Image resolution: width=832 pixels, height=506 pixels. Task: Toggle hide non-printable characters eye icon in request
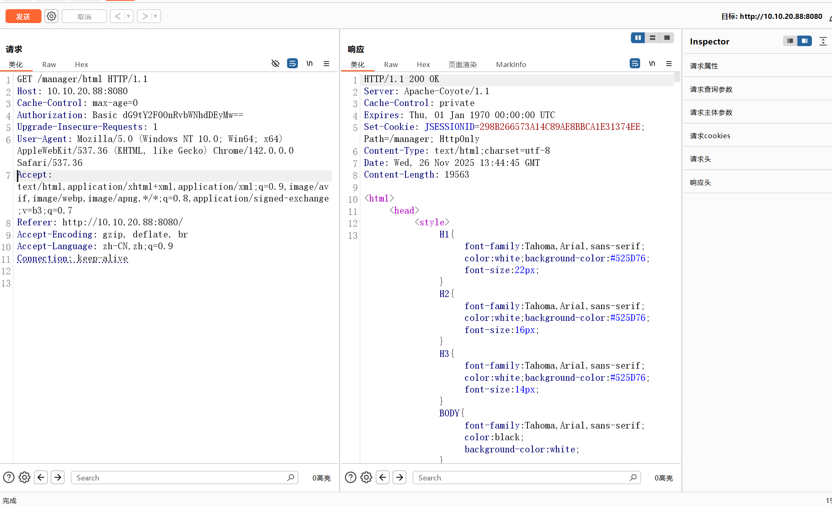[x=275, y=64]
